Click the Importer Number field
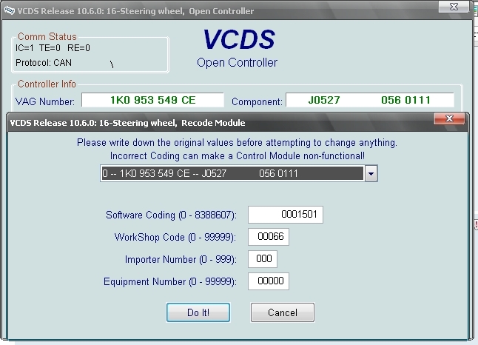 (x=263, y=259)
